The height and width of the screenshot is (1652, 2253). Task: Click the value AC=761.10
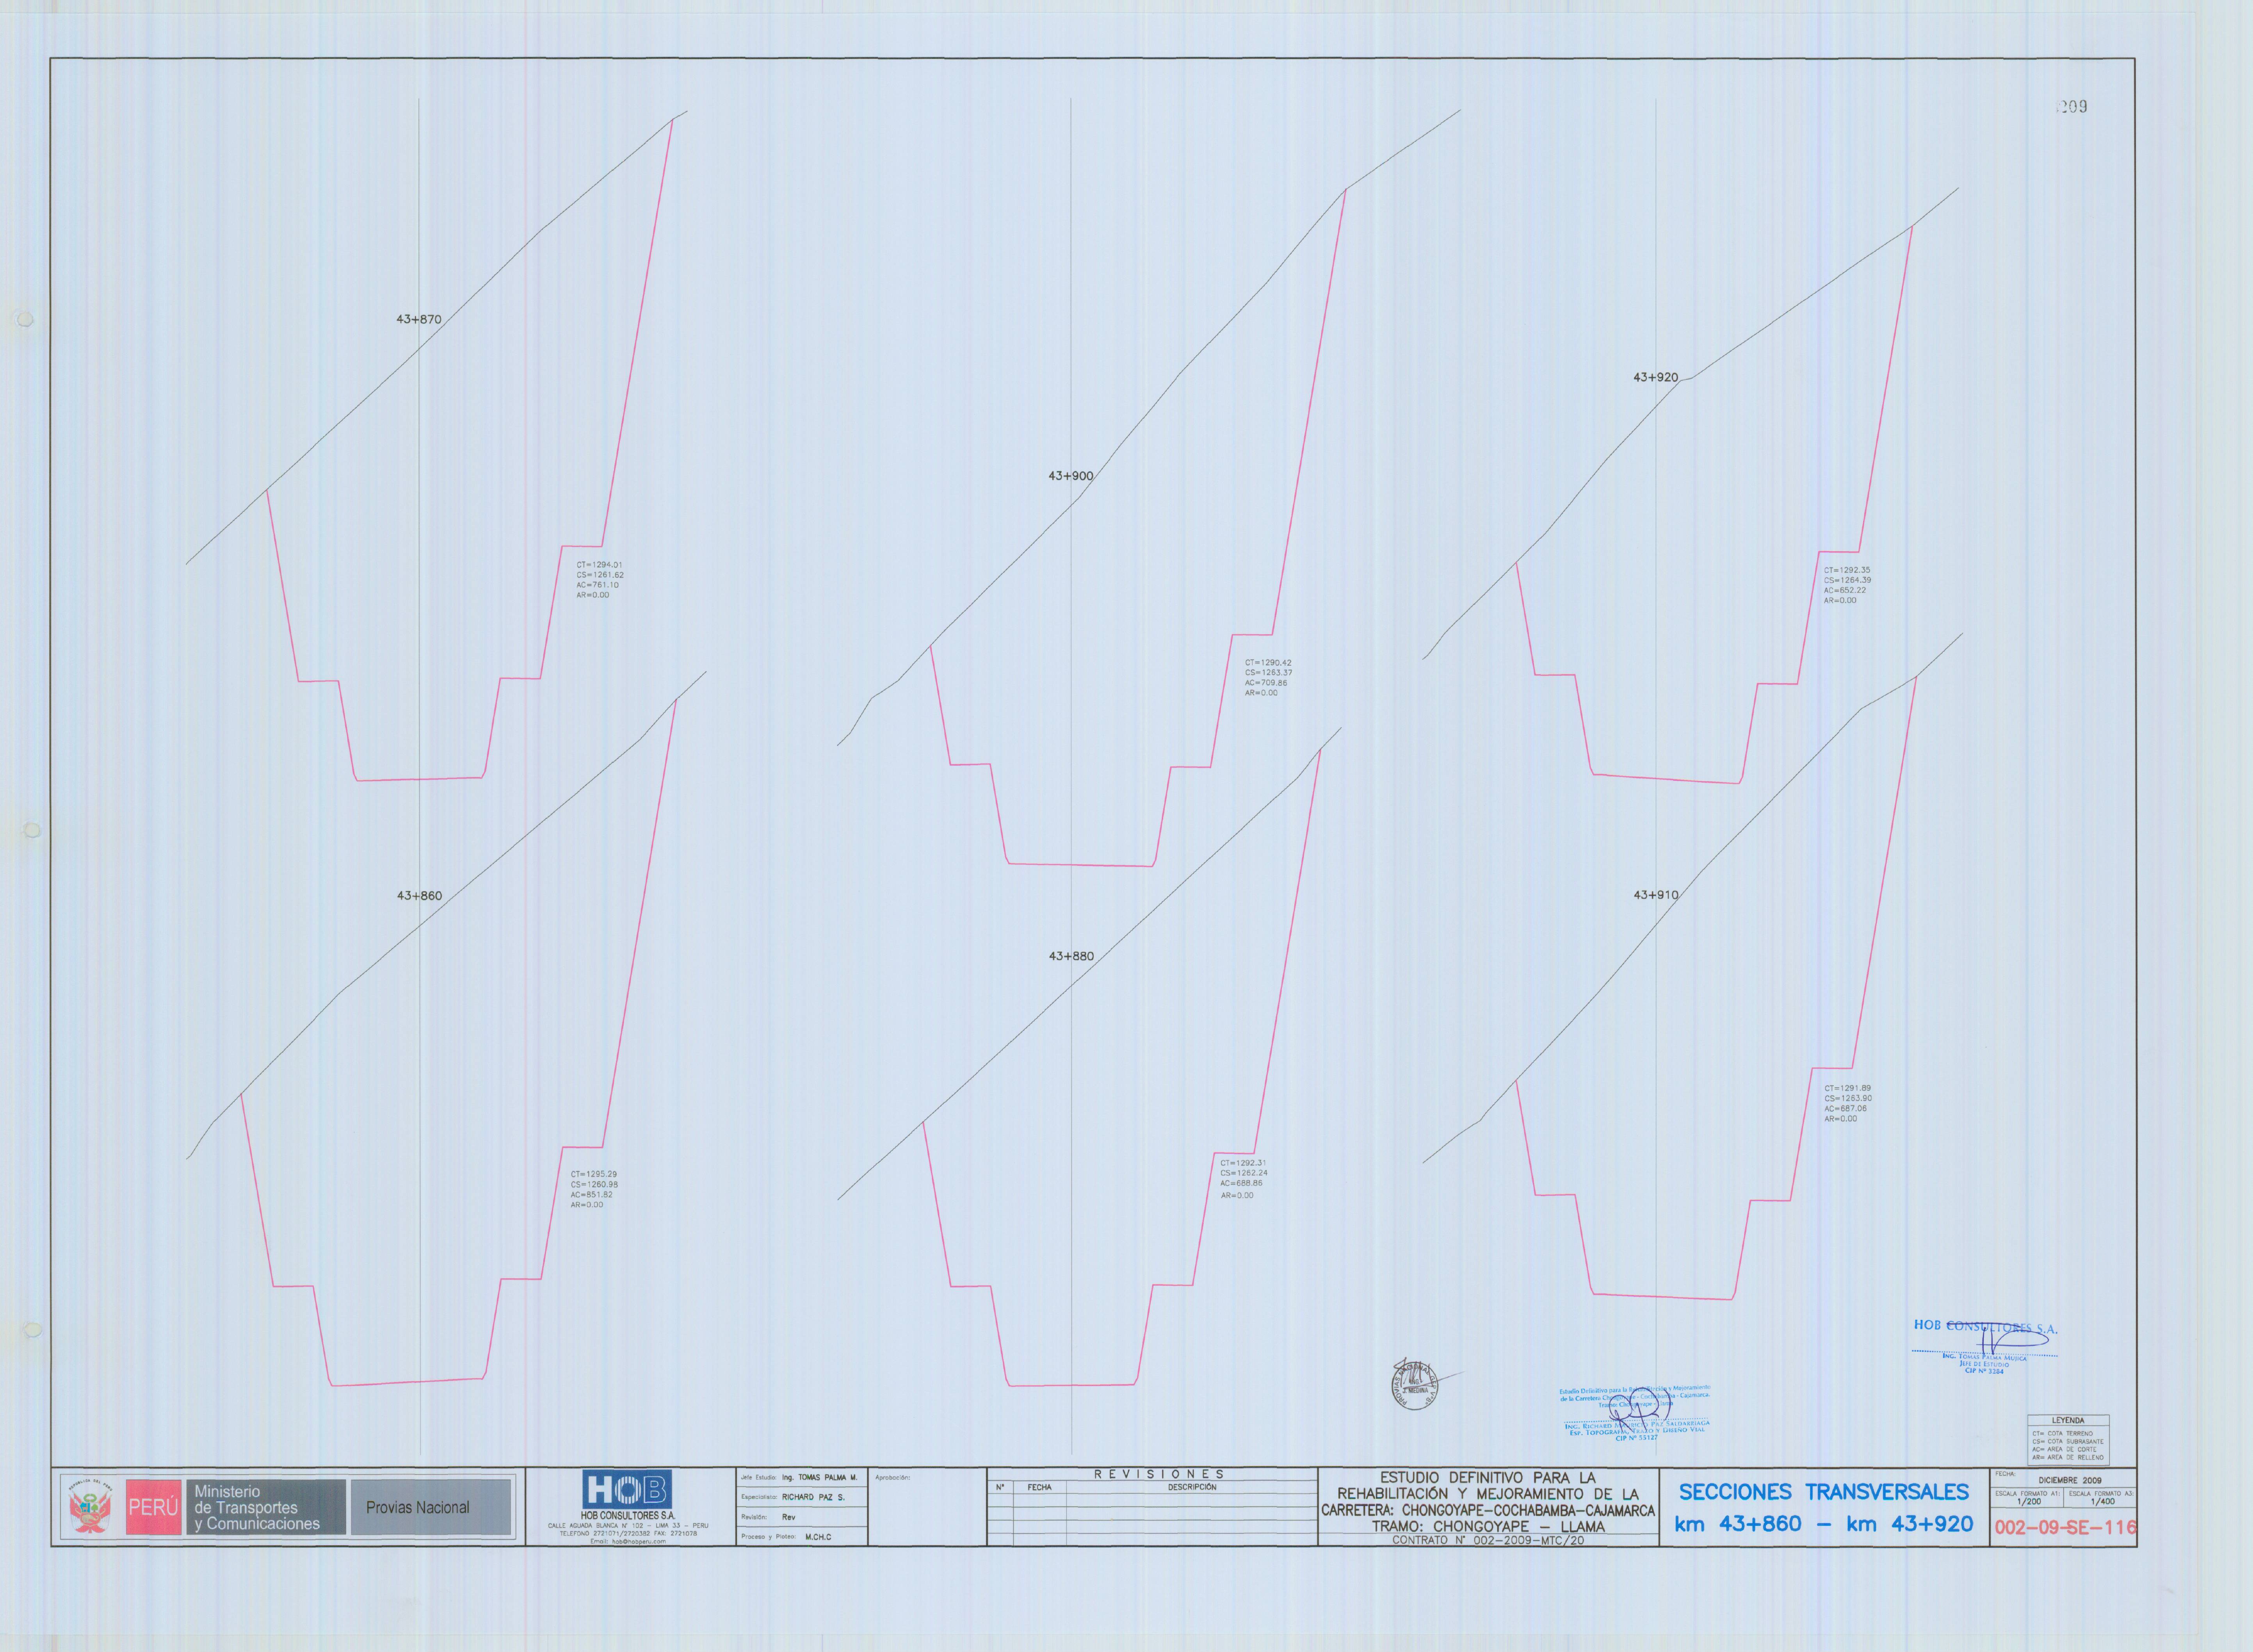(x=597, y=585)
